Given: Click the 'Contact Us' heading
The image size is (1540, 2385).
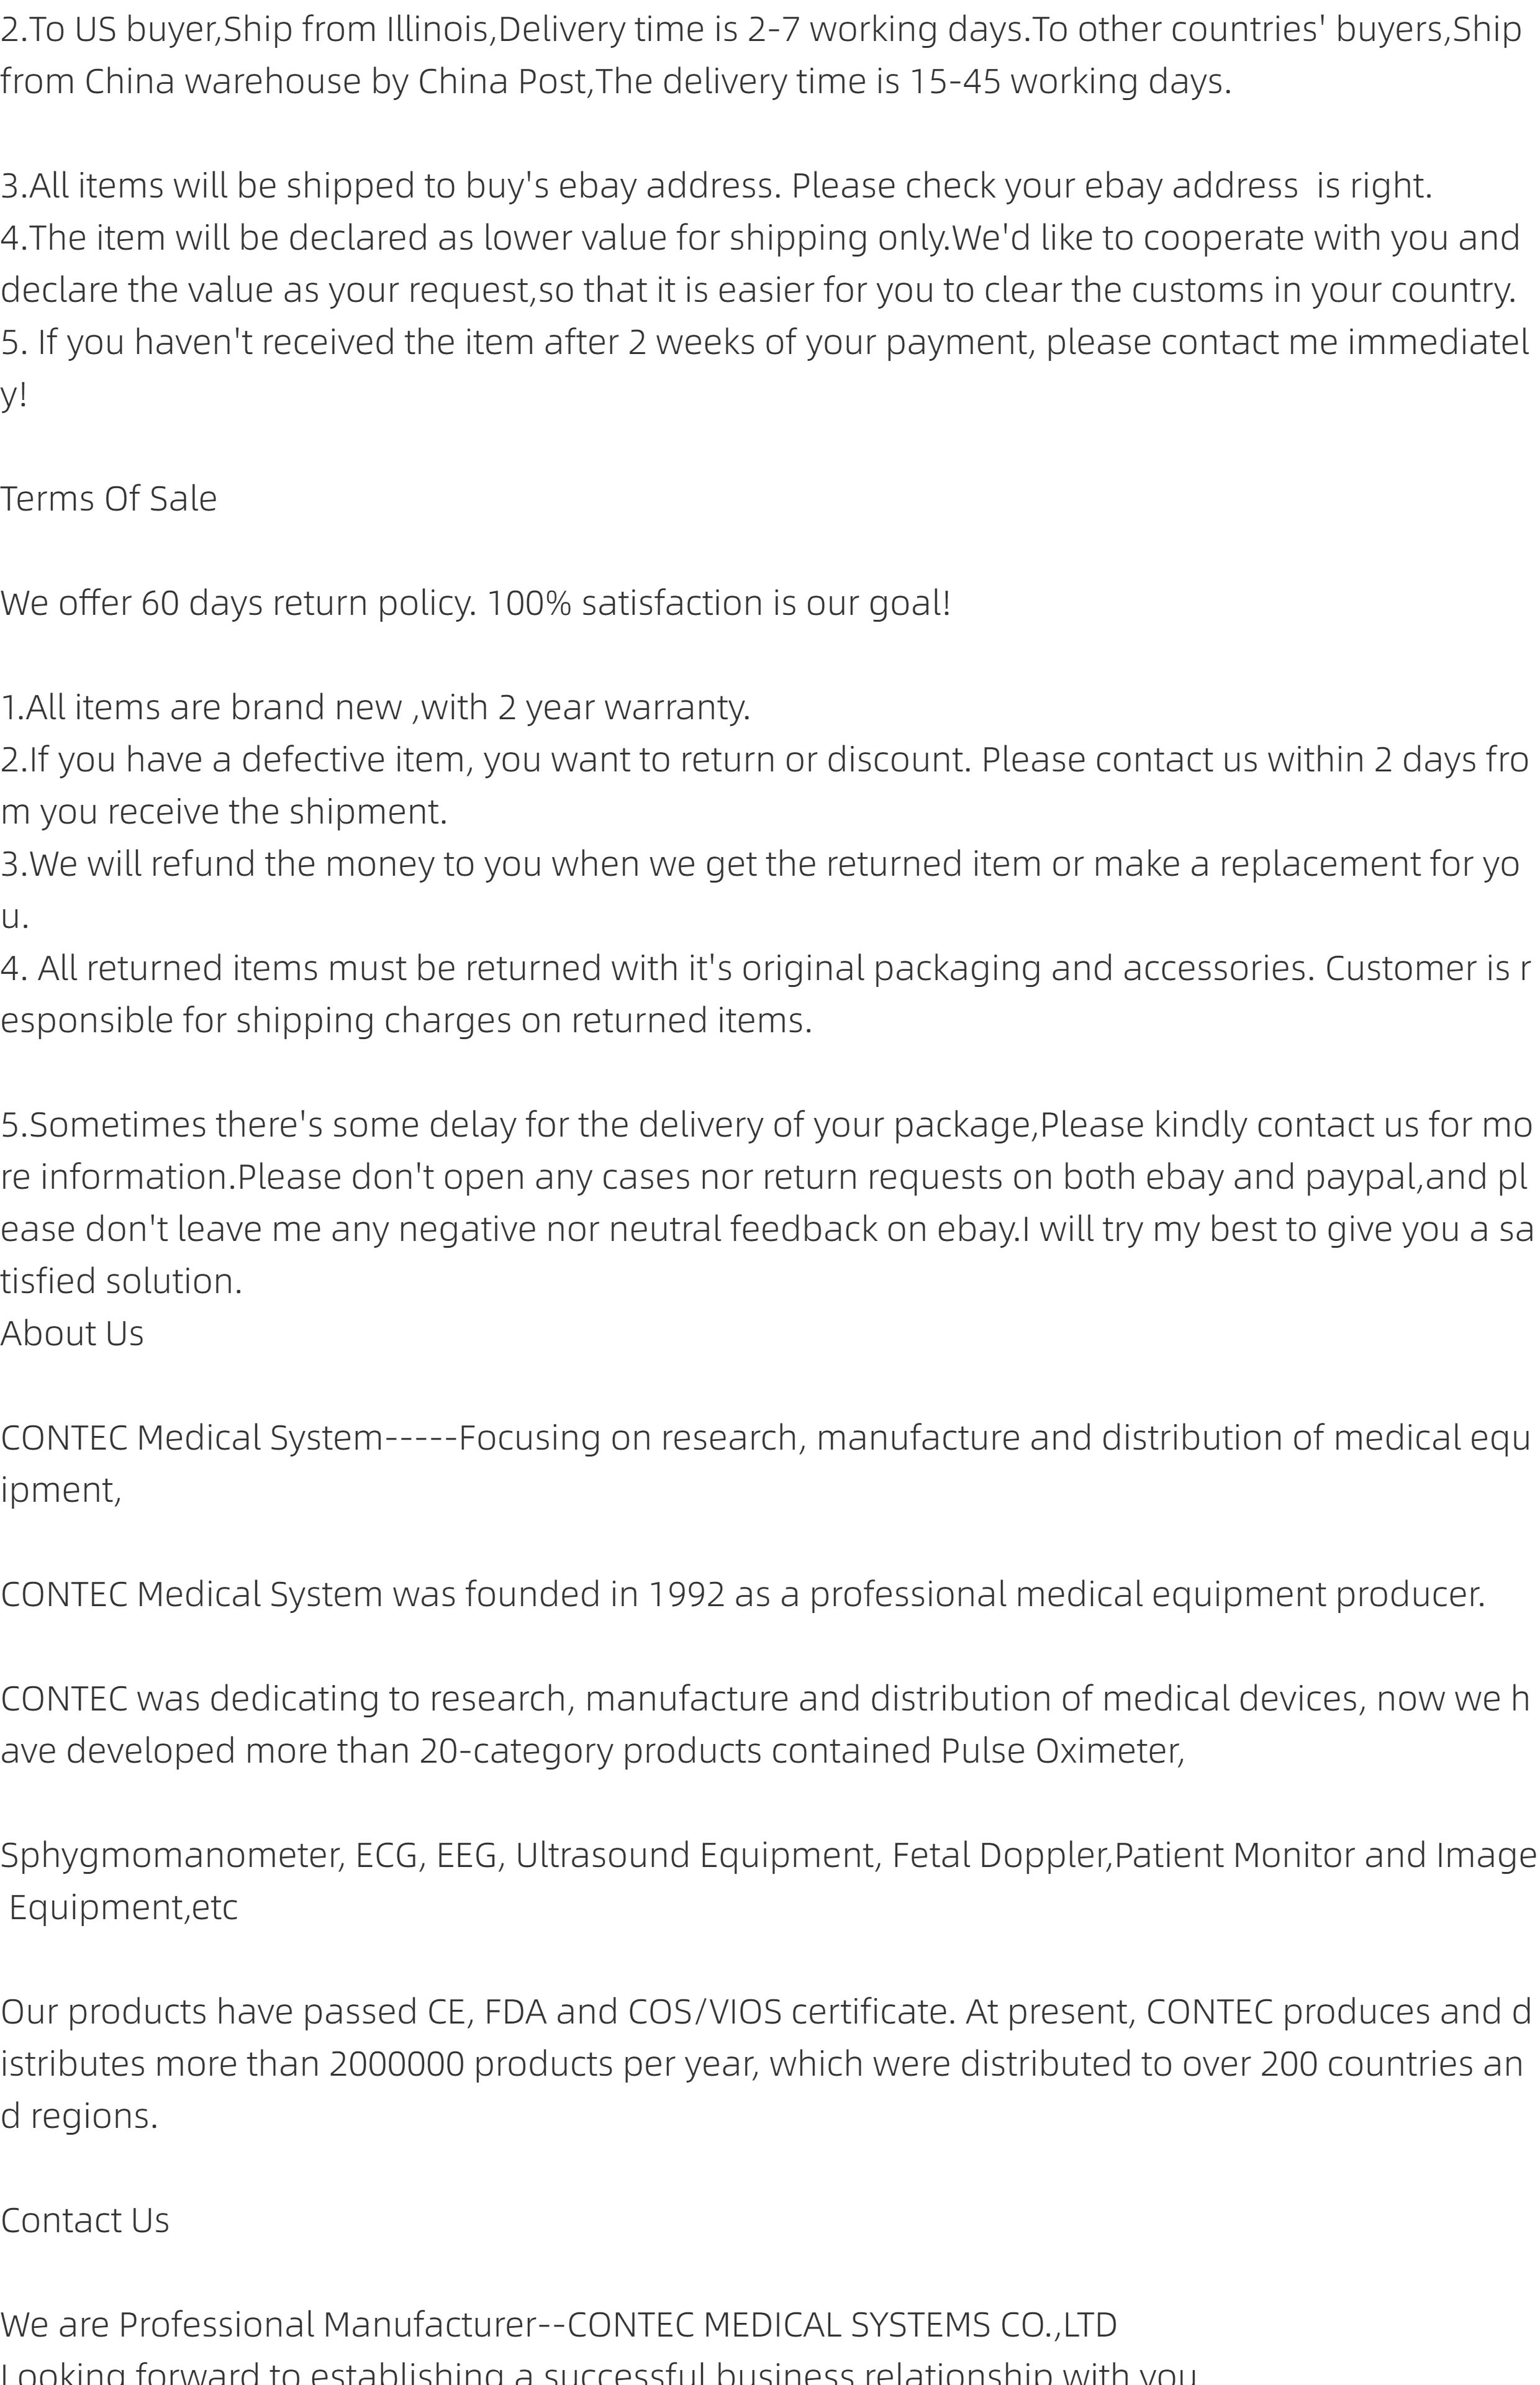Looking at the screenshot, I should [x=85, y=2220].
